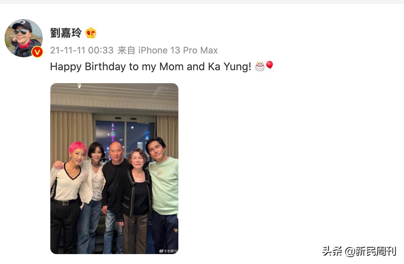Open the 劉嘉玲 username link
The width and height of the screenshot is (404, 264).
click(66, 33)
